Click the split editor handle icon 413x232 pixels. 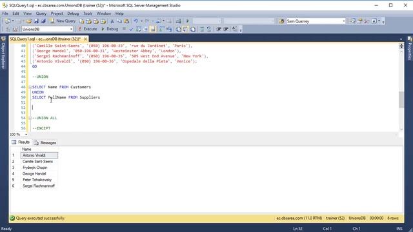[401, 46]
